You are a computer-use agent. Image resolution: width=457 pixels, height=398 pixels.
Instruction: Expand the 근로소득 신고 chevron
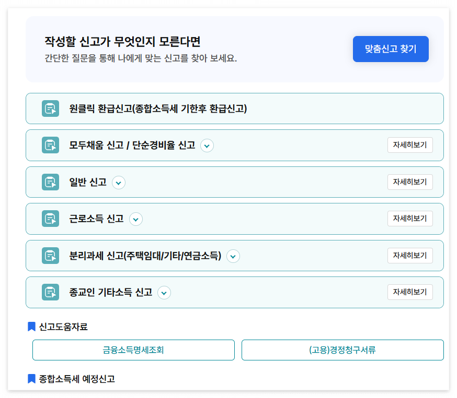[136, 219]
